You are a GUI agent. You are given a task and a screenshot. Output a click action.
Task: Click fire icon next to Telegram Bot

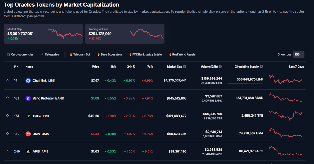[71, 54]
